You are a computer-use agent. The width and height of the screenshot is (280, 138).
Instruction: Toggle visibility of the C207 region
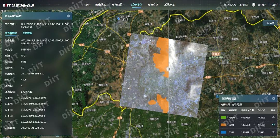273,132
